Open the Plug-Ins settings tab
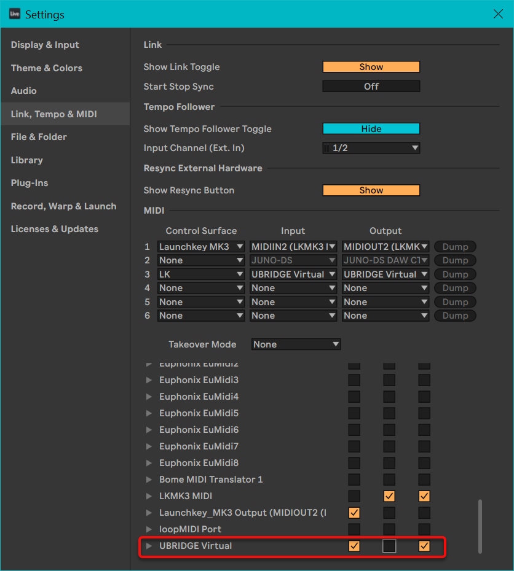This screenshot has width=514, height=571. coord(30,183)
